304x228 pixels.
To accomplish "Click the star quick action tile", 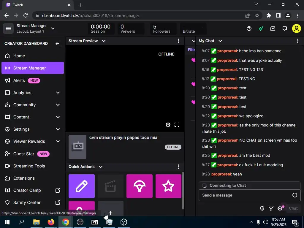I will (168, 186).
